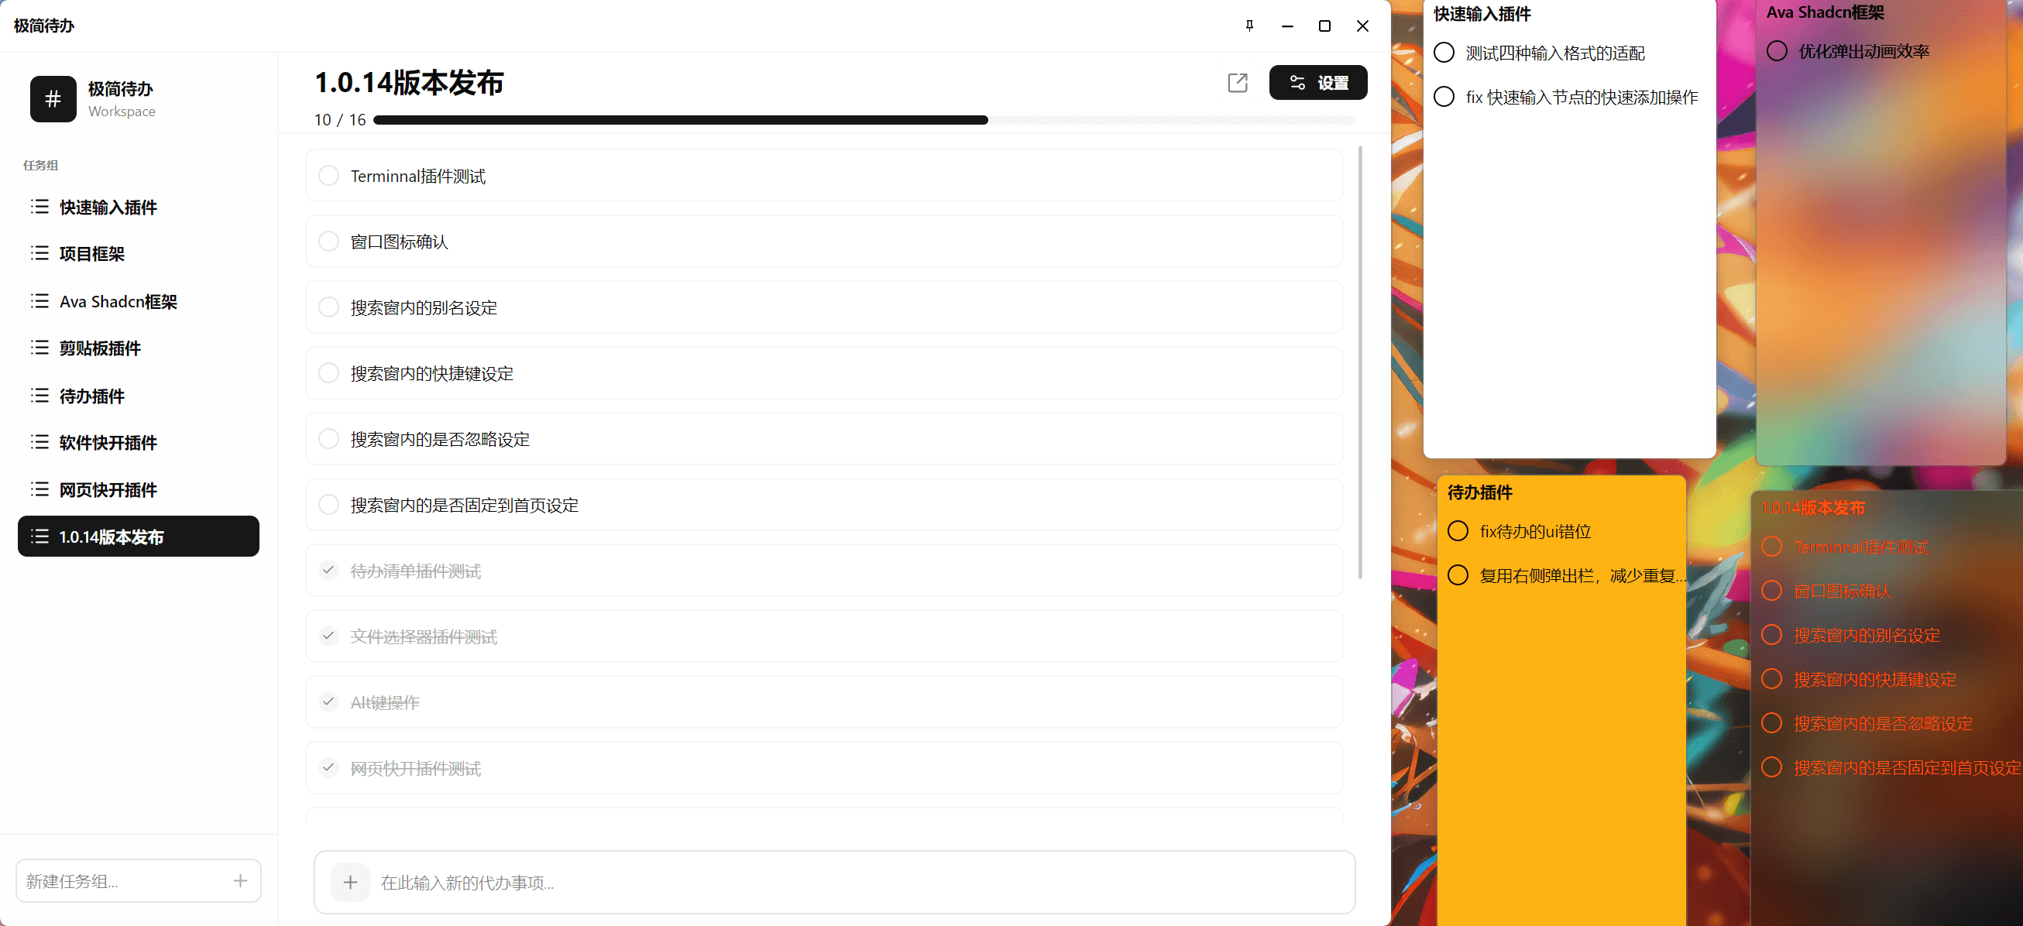Mark 窗口图标确认 as complete

(x=329, y=241)
